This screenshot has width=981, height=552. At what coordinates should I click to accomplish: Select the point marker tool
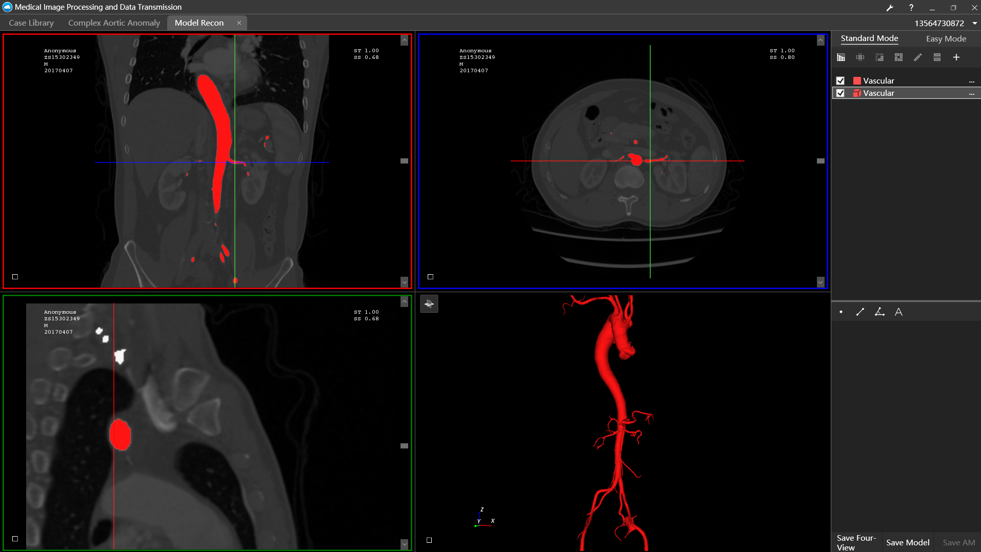pos(841,312)
